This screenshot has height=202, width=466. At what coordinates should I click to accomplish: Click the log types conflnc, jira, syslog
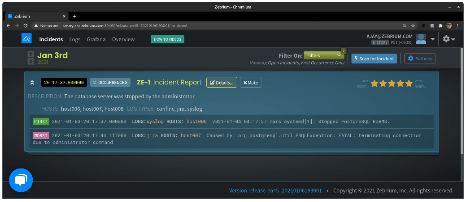[x=179, y=109]
